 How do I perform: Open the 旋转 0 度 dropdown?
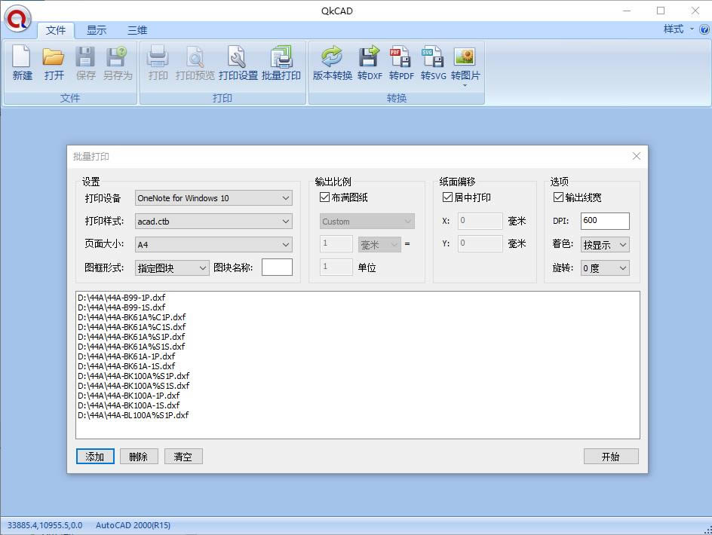coord(605,267)
